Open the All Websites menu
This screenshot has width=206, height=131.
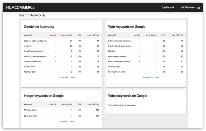tap(188, 7)
